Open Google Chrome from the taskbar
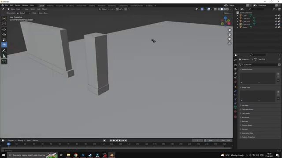Image resolution: width=282 pixels, height=158 pixels. tap(76, 155)
